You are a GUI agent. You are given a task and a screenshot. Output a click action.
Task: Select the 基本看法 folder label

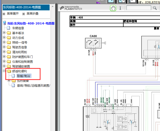pos(18,33)
